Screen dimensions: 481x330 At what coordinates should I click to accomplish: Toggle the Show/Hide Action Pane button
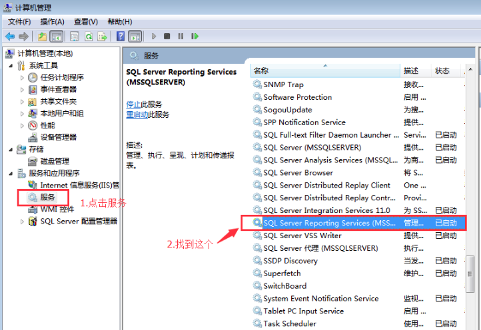pos(135,36)
